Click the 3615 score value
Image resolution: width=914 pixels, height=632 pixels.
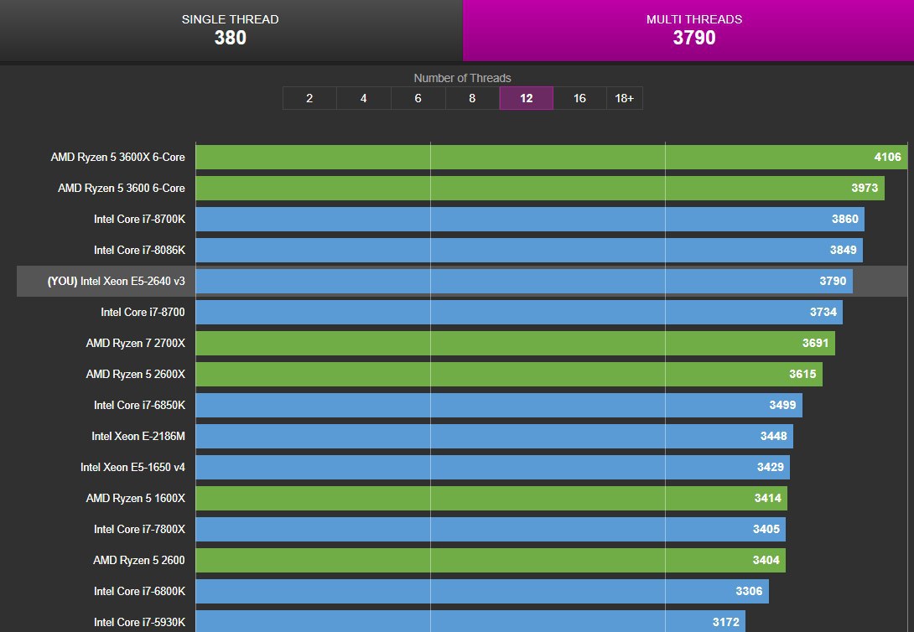pyautogui.click(x=802, y=374)
